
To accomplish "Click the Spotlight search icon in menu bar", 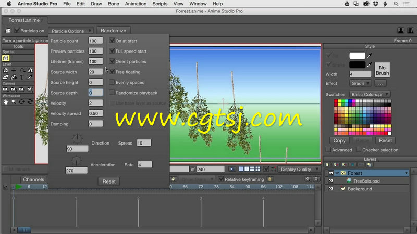I will pyautogui.click(x=396, y=4).
